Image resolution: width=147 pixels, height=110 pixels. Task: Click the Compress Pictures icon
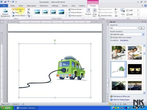click(28, 9)
